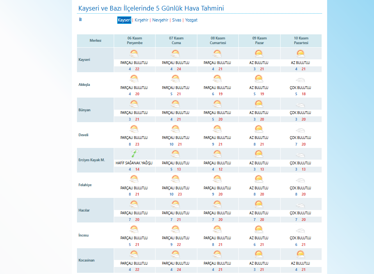
Task: Click İncesu weather icon for 06 Kasım Perşembe
Action: tap(134, 229)
